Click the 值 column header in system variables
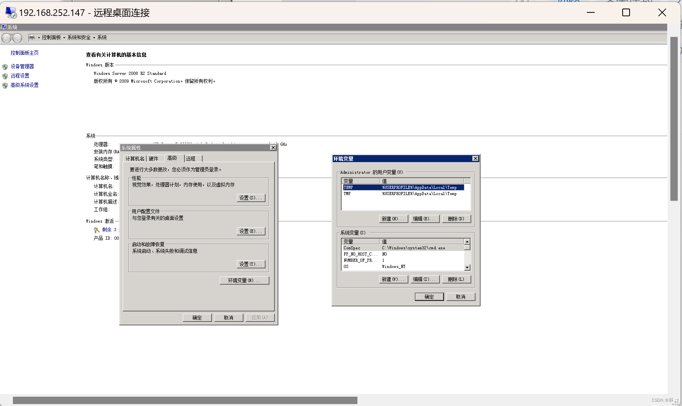 [422, 242]
